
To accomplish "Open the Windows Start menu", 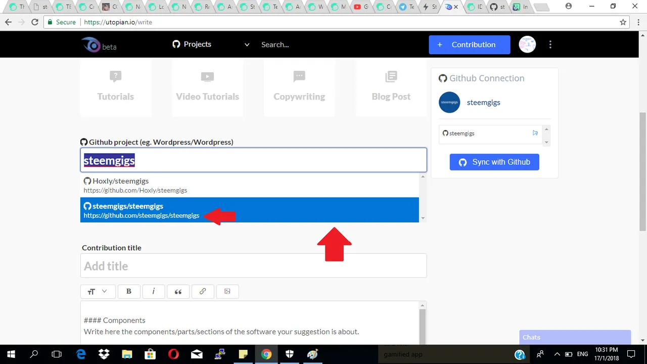I will [11, 354].
